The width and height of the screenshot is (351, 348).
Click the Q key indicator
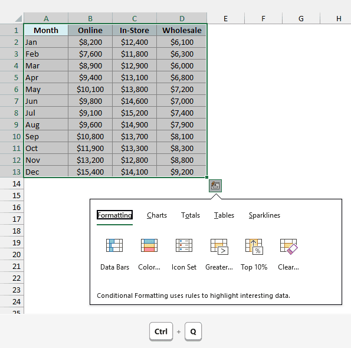[193, 331]
